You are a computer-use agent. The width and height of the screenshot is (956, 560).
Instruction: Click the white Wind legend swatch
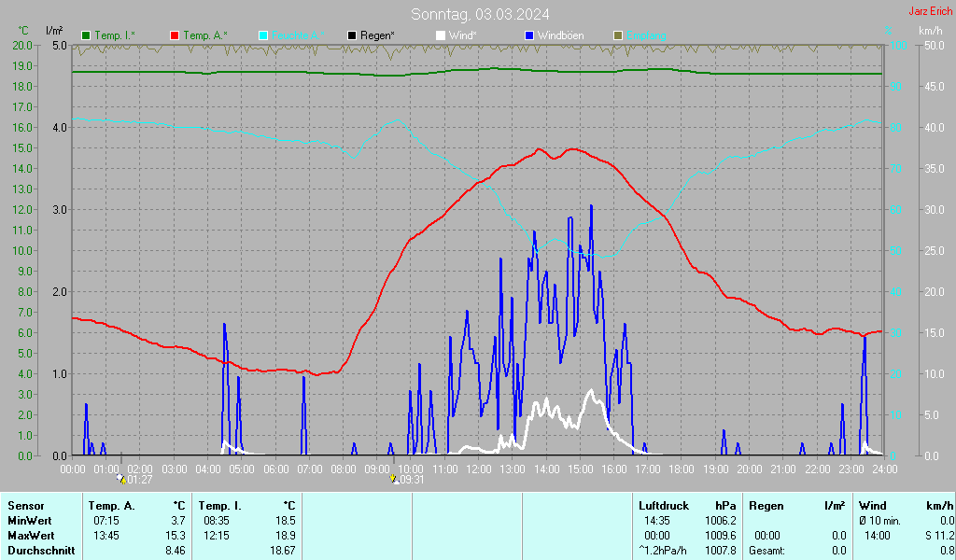441,36
